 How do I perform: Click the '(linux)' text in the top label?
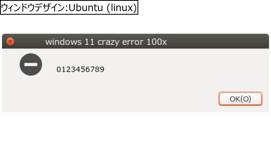pyautogui.click(x=122, y=8)
